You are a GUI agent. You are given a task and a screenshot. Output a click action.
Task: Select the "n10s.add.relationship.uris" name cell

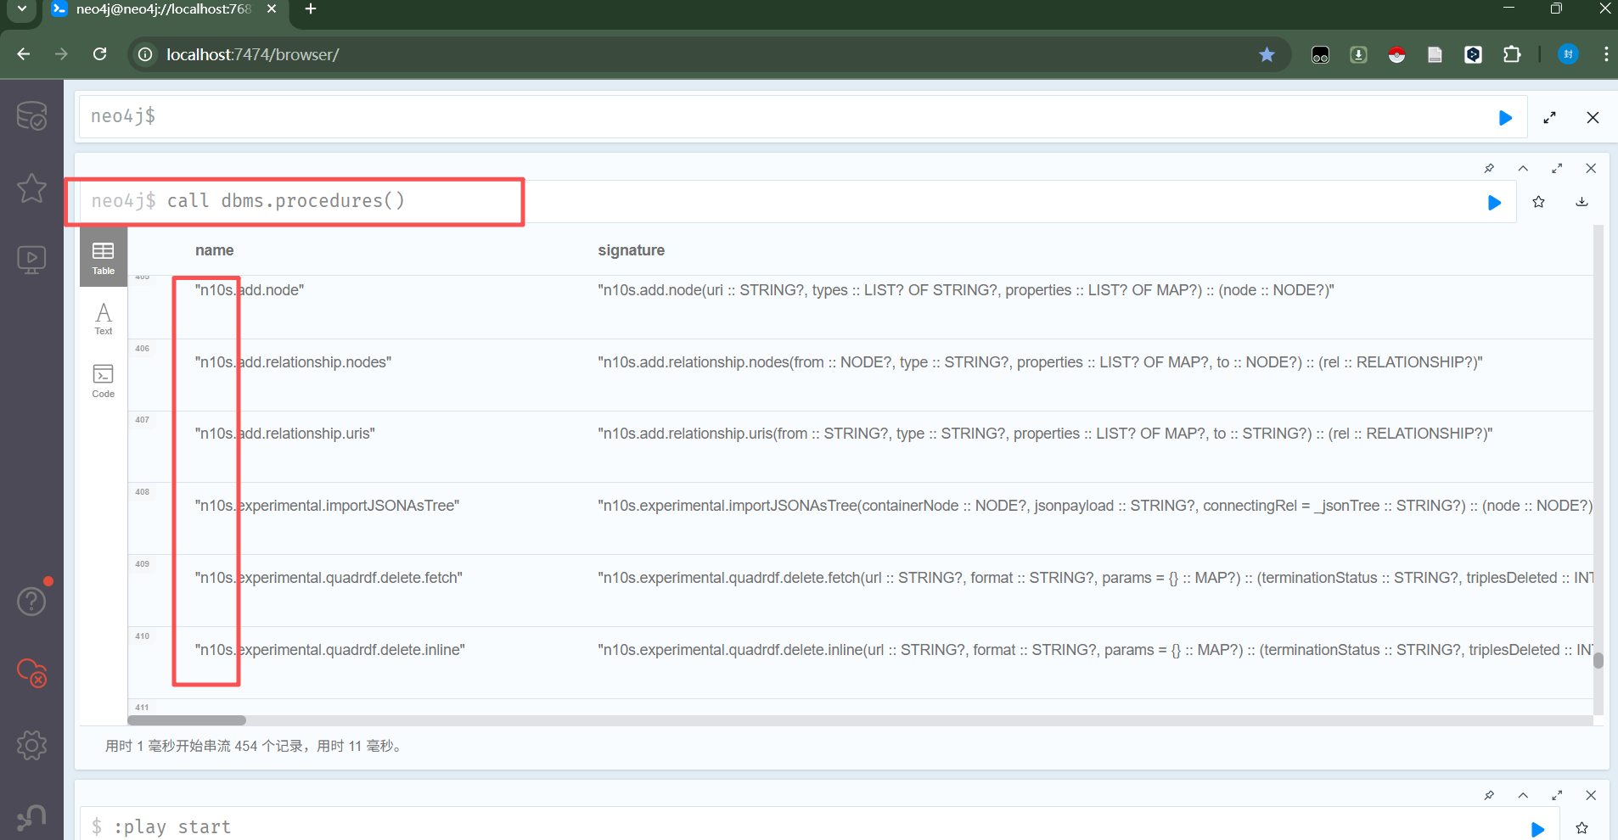pos(284,434)
